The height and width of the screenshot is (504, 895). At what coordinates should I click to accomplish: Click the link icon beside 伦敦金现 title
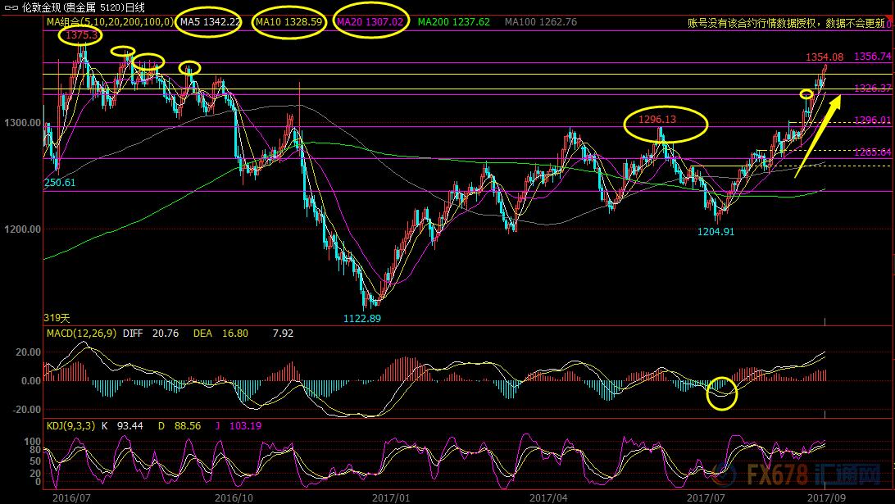pyautogui.click(x=11, y=7)
